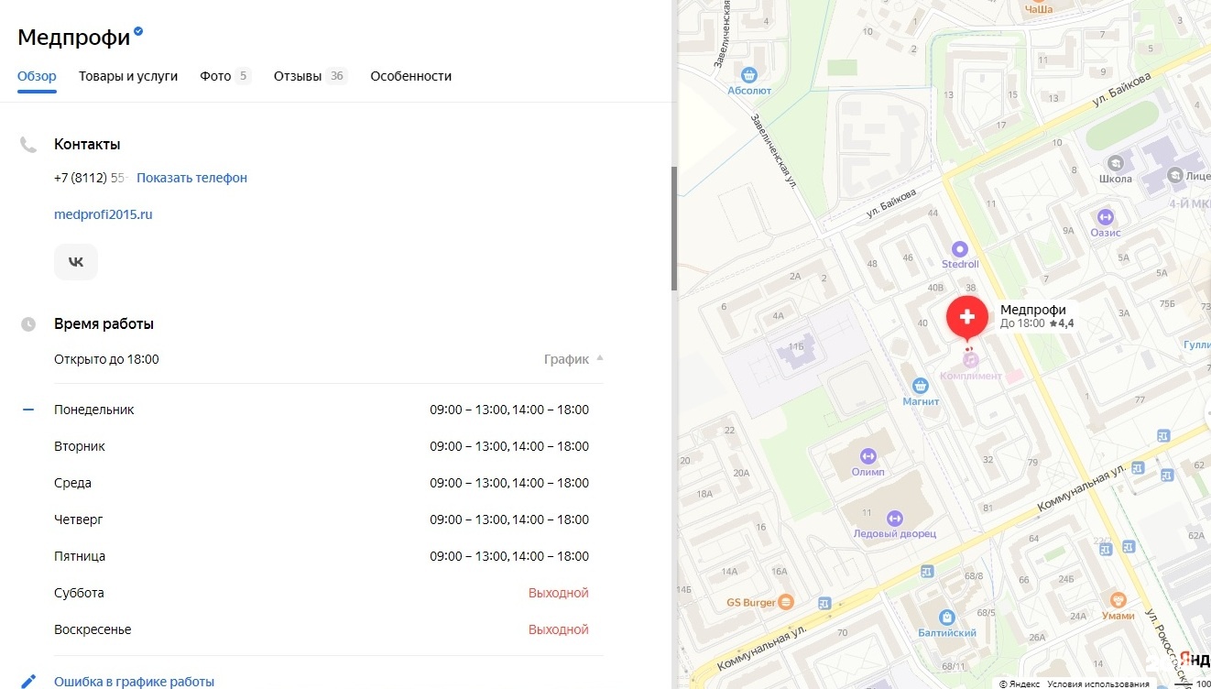Click the red Медпрофи map pin
The image size is (1211, 689).
pos(966,318)
